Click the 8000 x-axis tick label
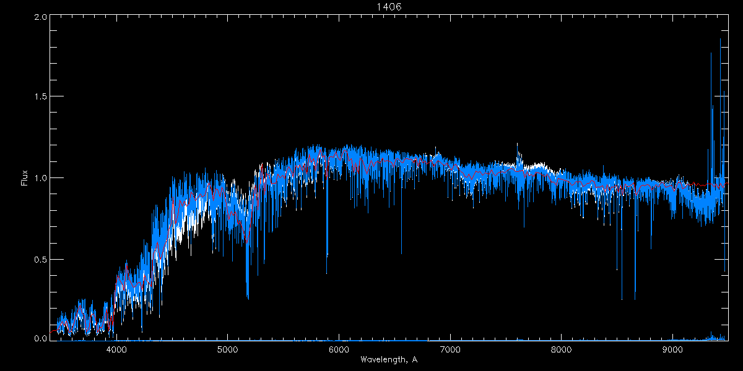 click(x=562, y=349)
